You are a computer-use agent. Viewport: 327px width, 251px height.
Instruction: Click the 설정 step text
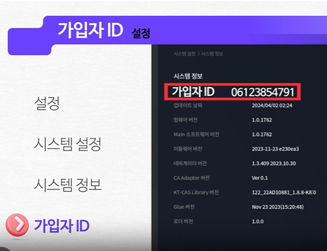pyautogui.click(x=47, y=103)
